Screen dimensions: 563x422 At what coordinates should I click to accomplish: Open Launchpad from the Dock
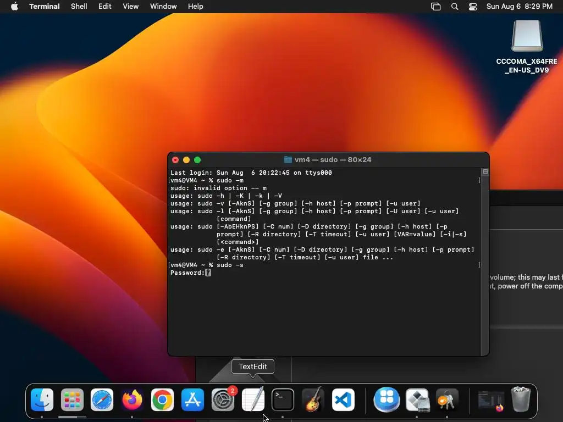(72, 399)
